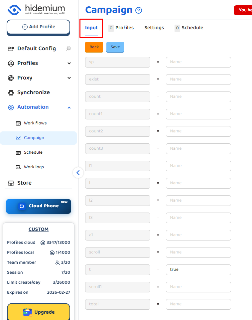Open the Store icon in sidebar

pyautogui.click(x=11, y=183)
